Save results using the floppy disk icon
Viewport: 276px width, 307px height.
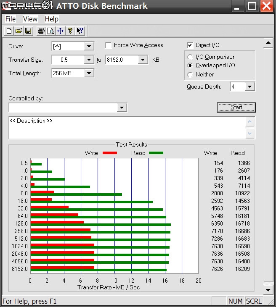click(x=28, y=31)
